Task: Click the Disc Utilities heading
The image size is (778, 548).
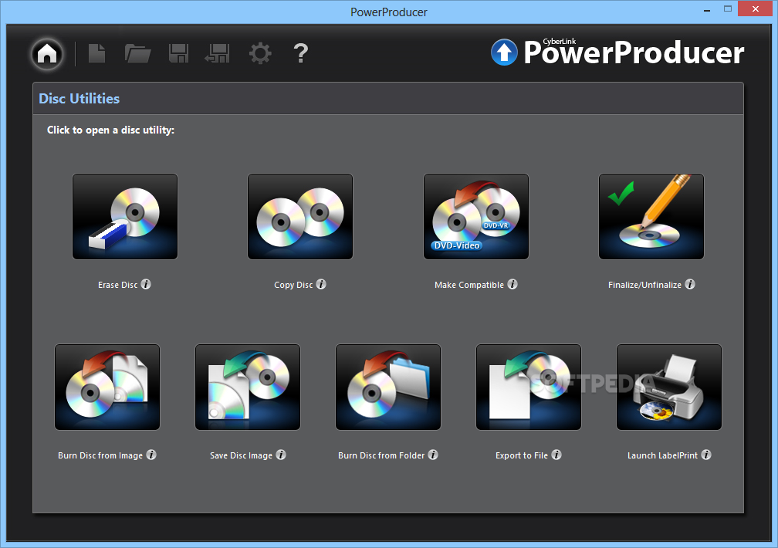Action: coord(79,99)
